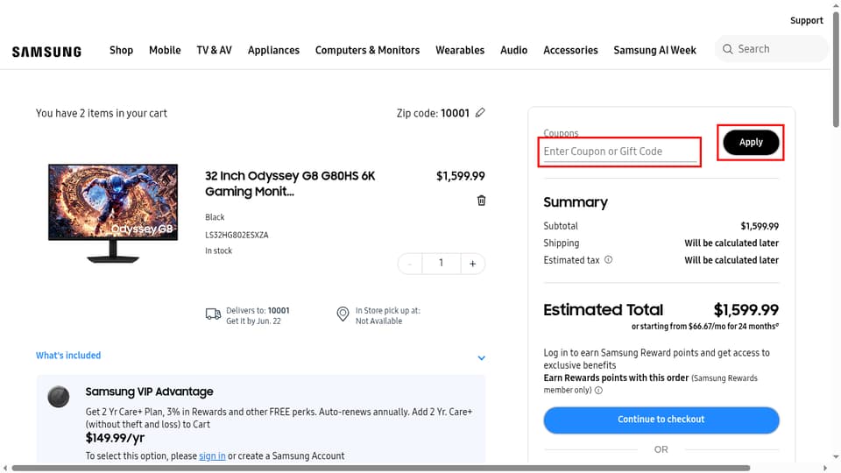Click the '$66.67/mo for 24 months' text

[734, 326]
